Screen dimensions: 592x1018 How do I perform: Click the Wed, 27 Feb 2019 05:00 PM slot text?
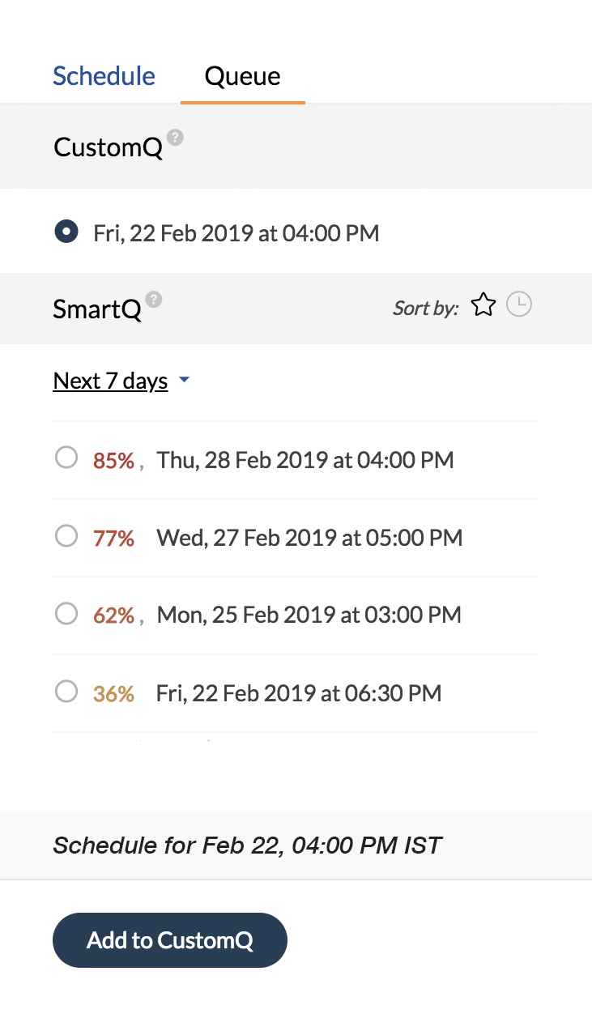tap(309, 538)
